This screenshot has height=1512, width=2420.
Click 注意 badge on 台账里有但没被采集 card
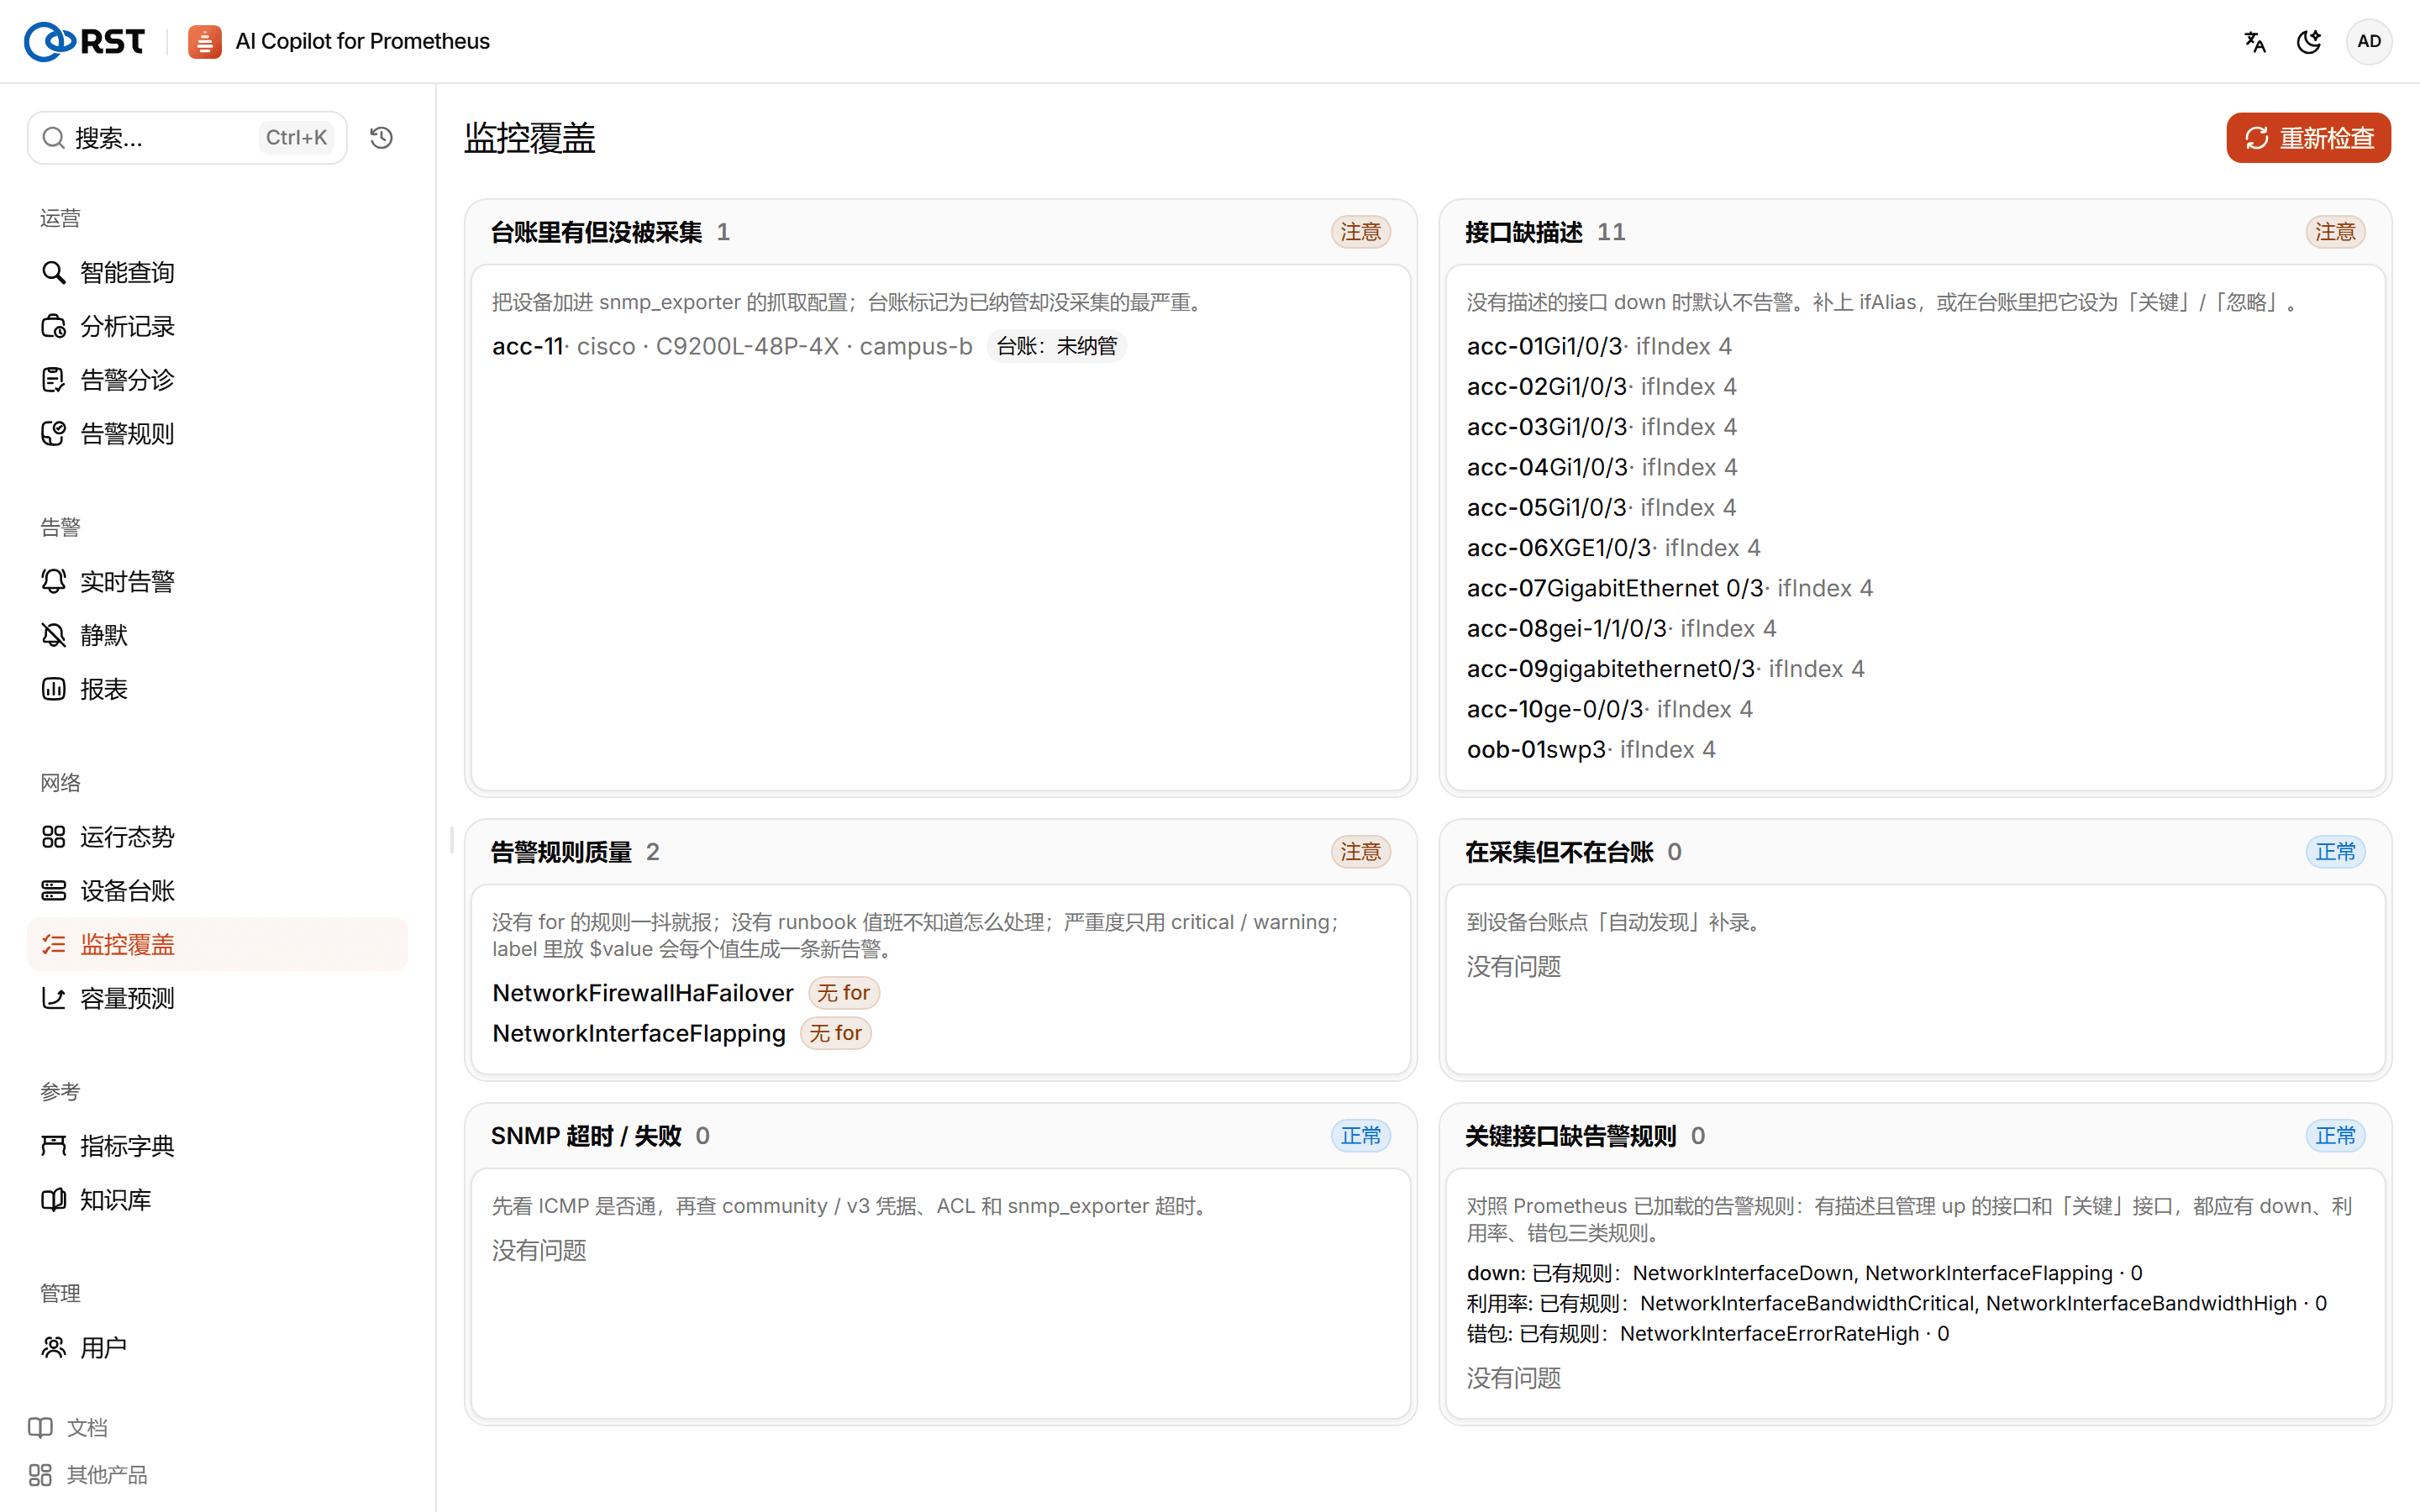pyautogui.click(x=1360, y=232)
